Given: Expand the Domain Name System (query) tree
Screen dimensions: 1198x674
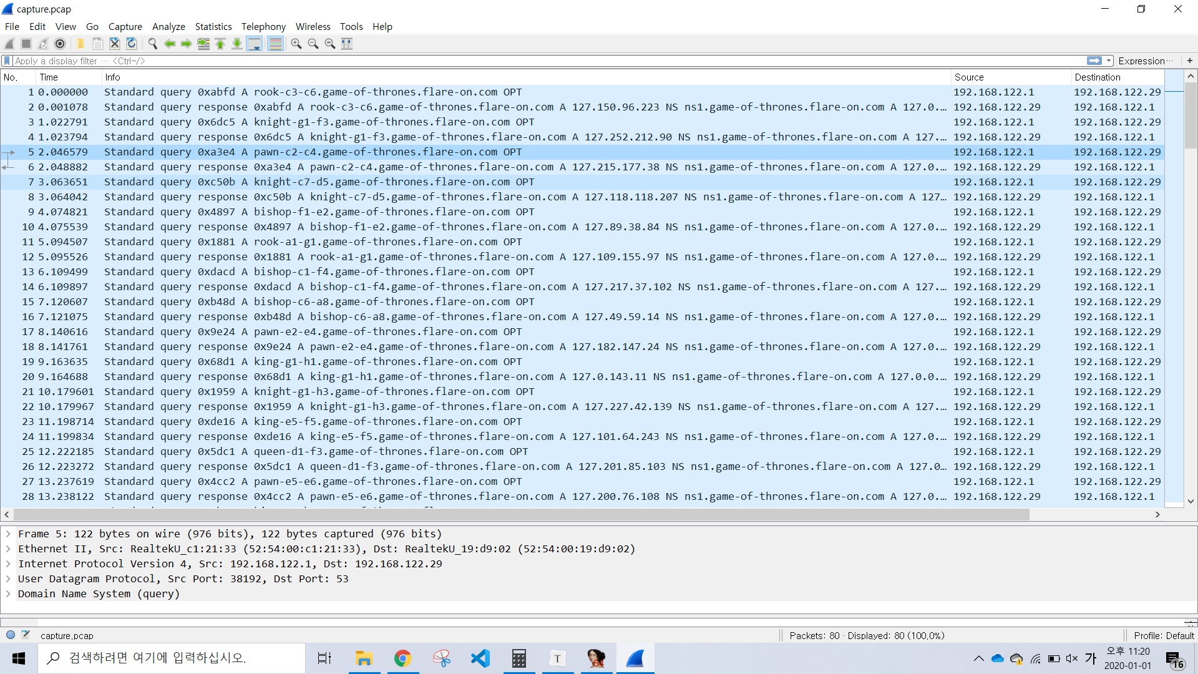Looking at the screenshot, I should pos(8,593).
